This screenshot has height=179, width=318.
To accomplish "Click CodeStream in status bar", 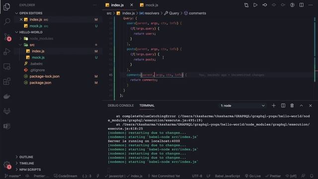I will [x=66, y=176].
